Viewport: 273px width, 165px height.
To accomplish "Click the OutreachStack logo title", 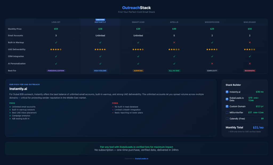I will (x=136, y=8).
